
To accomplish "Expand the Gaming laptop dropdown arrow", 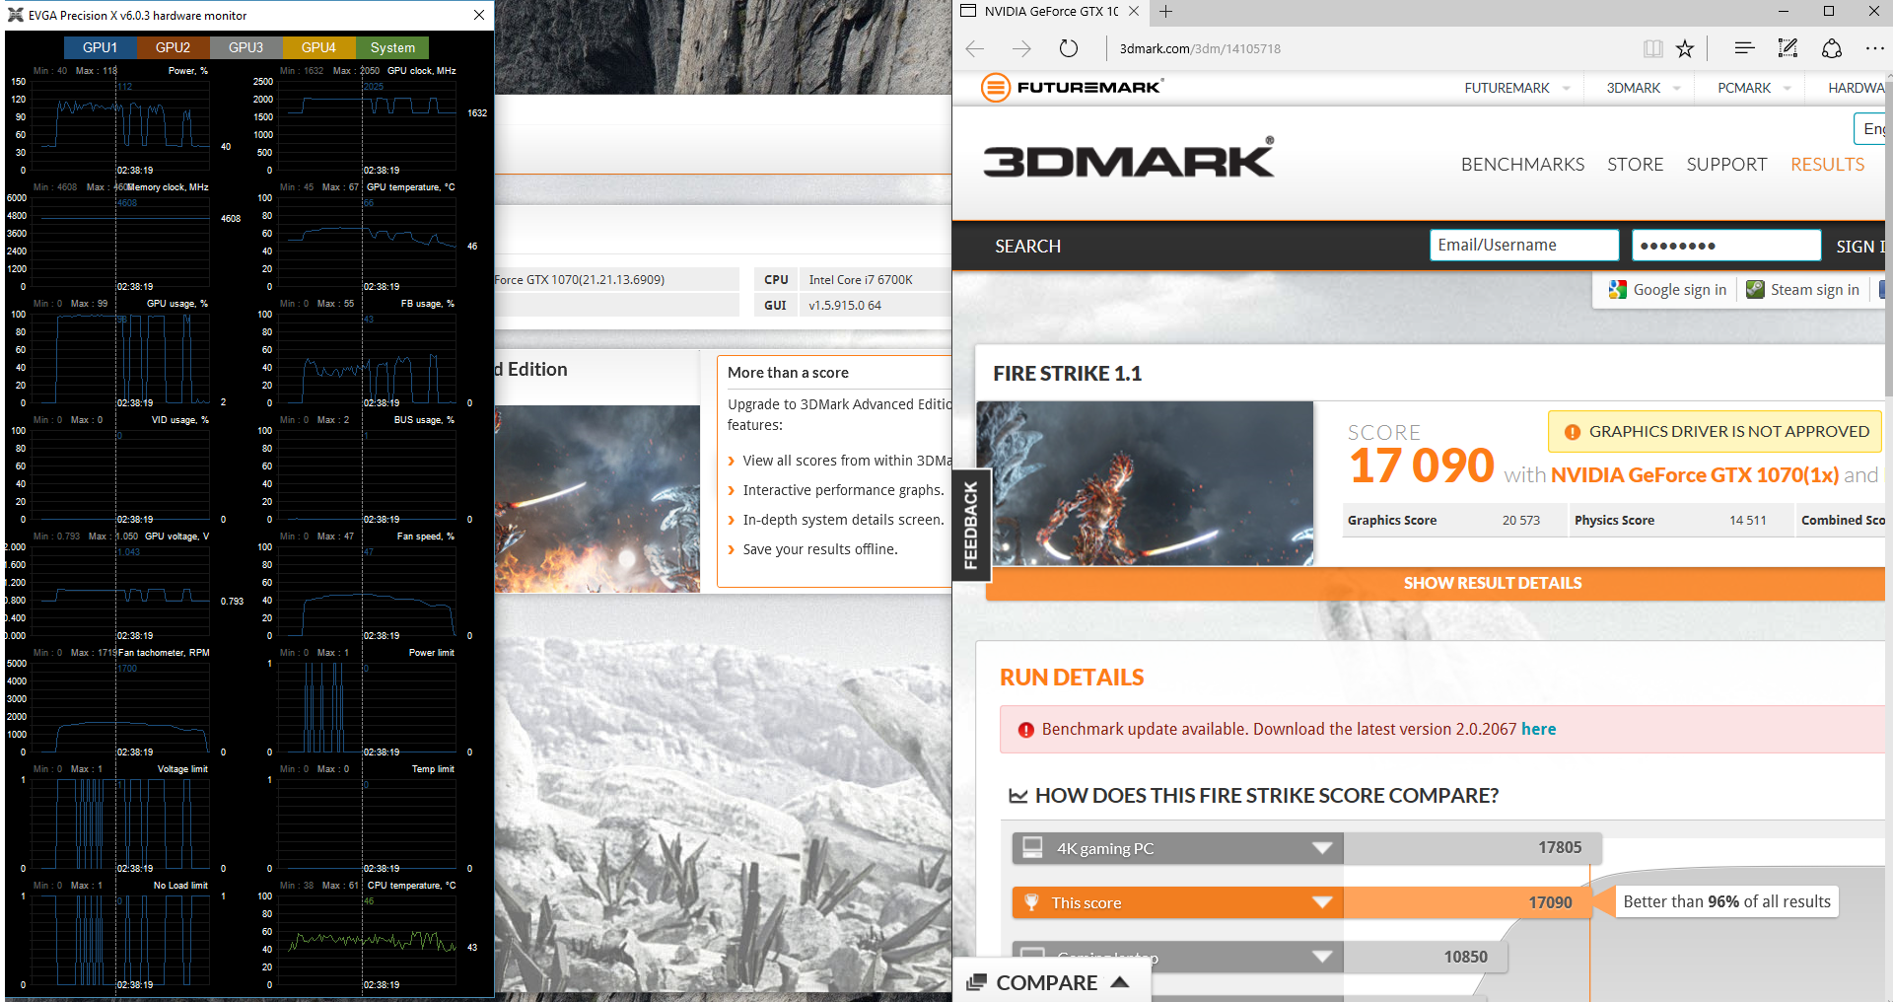I will pyautogui.click(x=1322, y=957).
